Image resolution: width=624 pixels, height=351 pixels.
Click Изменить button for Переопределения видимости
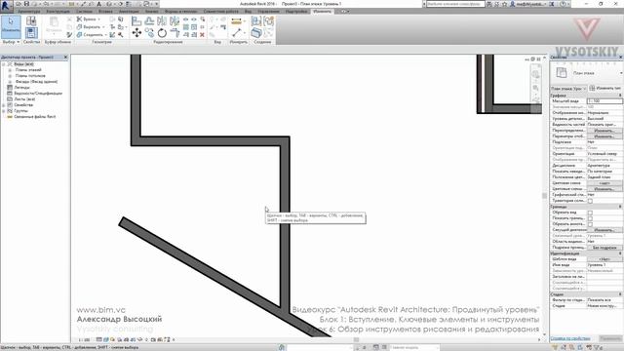(604, 131)
